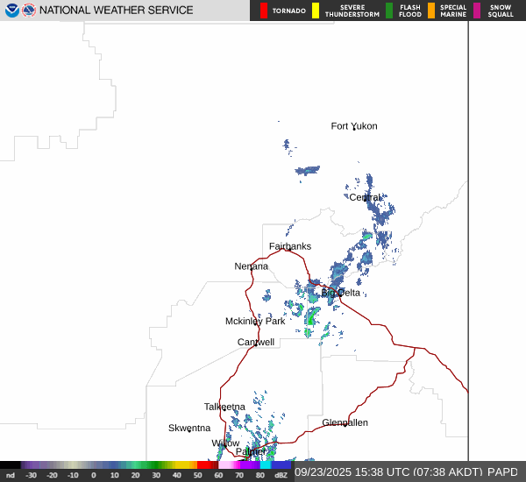The image size is (526, 482).
Task: Click the National Weather Service emblem
Action: tap(29, 11)
